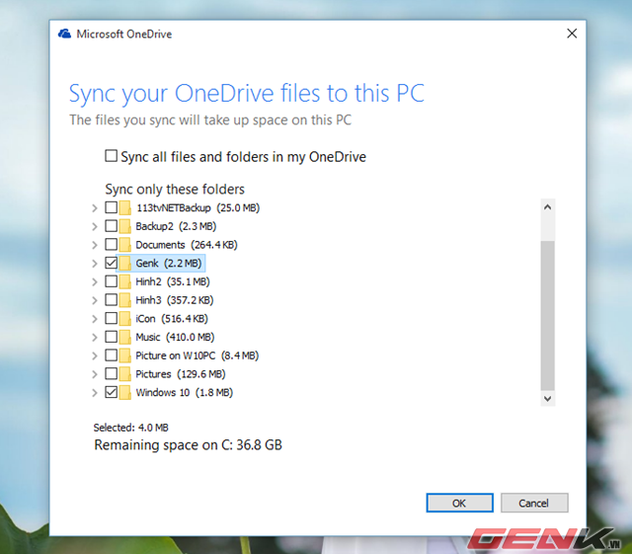
Task: Check the Hinh2 folder checkbox
Action: coord(111,281)
